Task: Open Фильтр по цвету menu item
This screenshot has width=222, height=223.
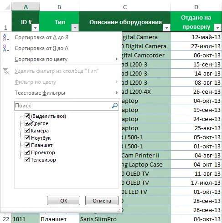Action: pos(61,82)
